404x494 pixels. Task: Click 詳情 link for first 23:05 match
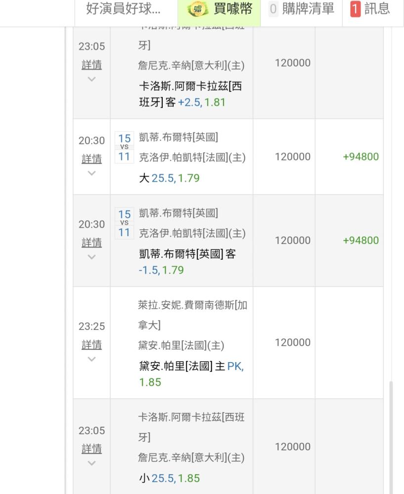[92, 65]
